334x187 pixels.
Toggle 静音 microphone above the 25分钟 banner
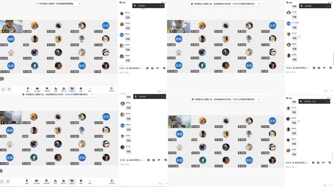point(28,89)
